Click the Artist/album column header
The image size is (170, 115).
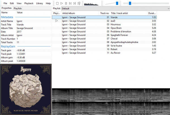pos(80,13)
